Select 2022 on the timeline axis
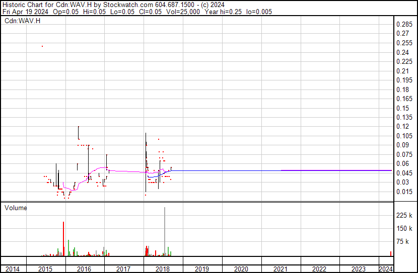Image resolution: width=418 pixels, height=273 pixels. pos(320,269)
